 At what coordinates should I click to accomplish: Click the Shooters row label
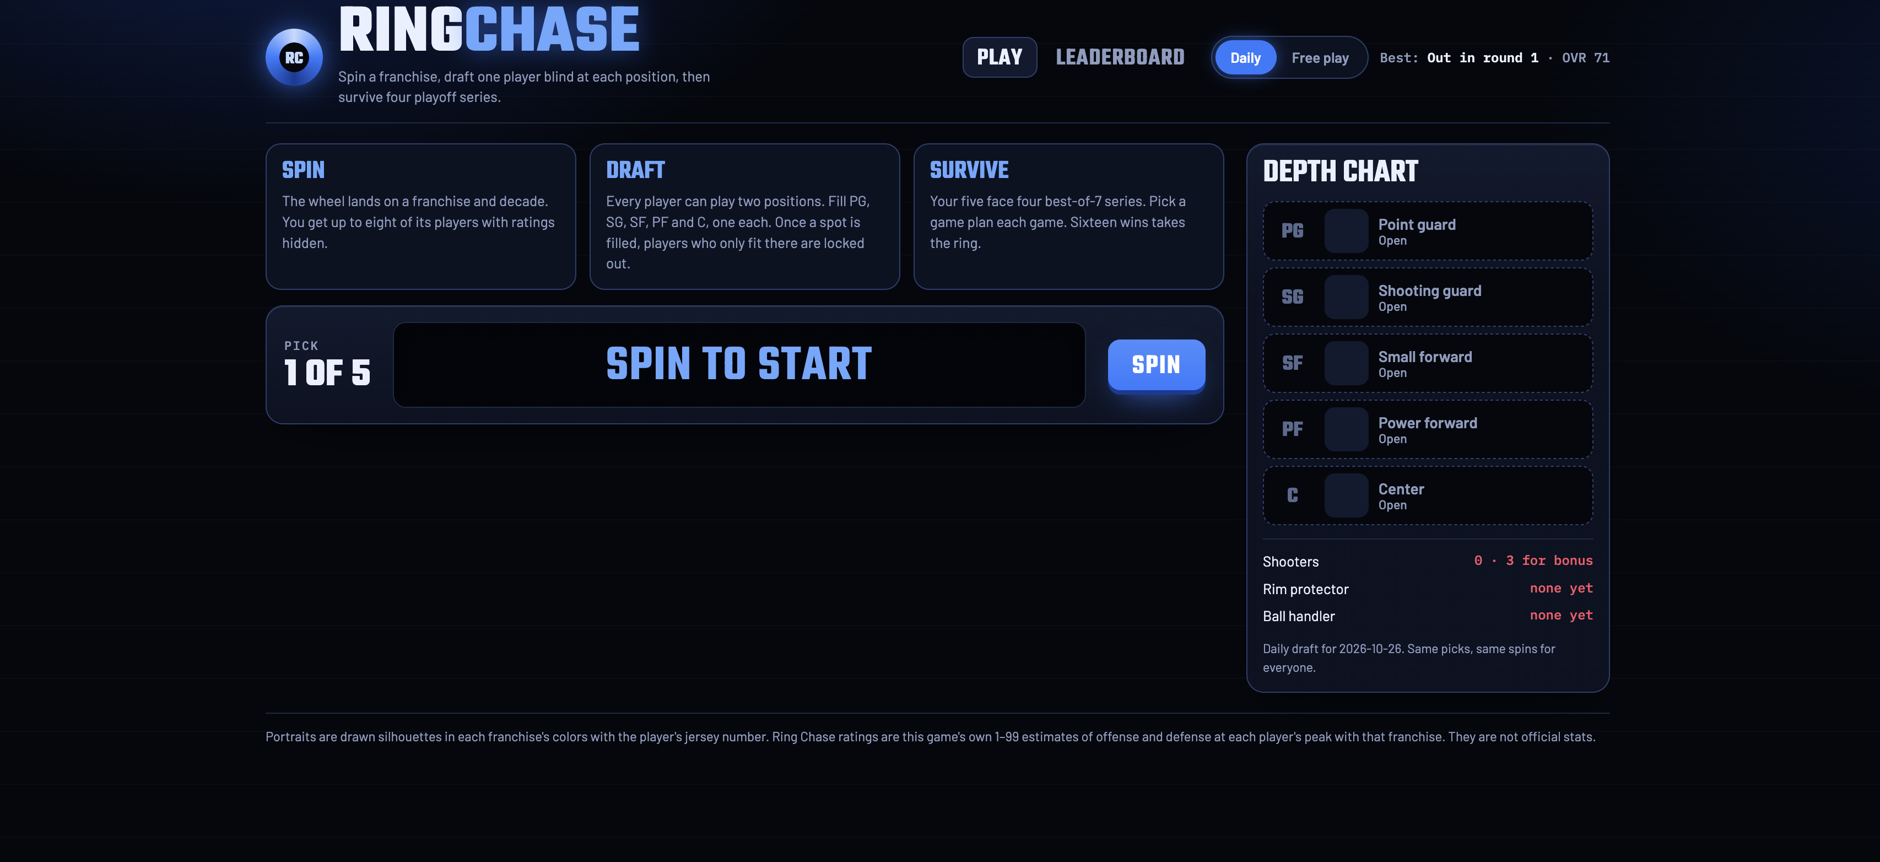point(1290,561)
